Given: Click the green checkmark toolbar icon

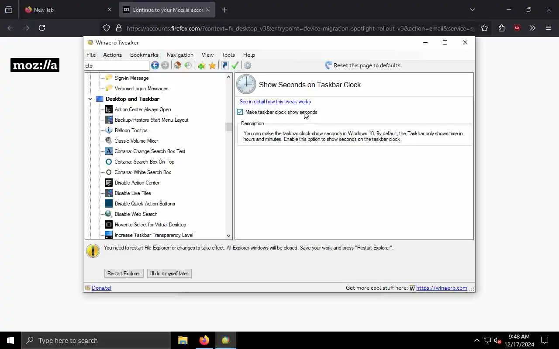Looking at the screenshot, I should (235, 65).
